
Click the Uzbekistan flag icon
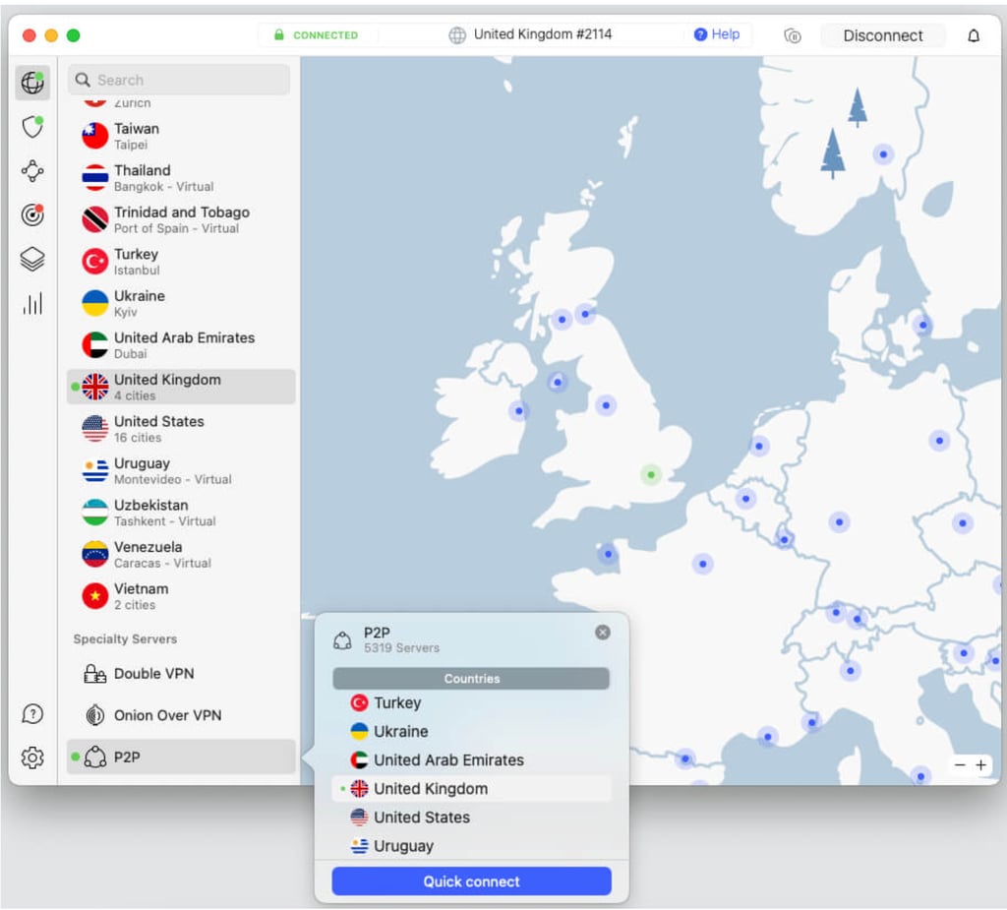[95, 513]
